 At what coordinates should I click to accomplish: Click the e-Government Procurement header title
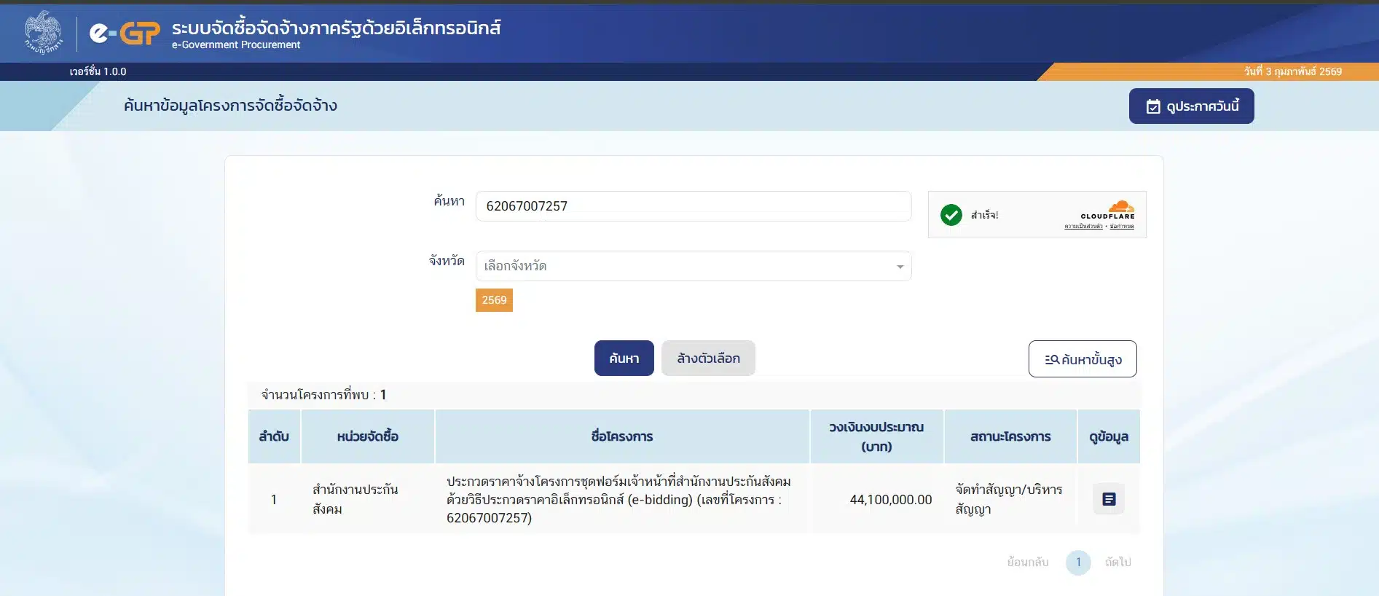pyautogui.click(x=236, y=45)
